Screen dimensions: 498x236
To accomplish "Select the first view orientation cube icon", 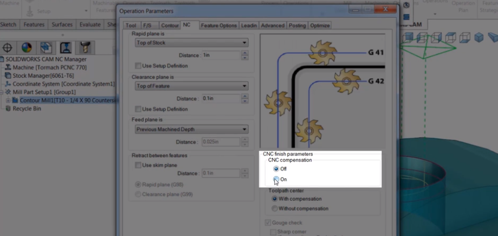I will pos(408,37).
